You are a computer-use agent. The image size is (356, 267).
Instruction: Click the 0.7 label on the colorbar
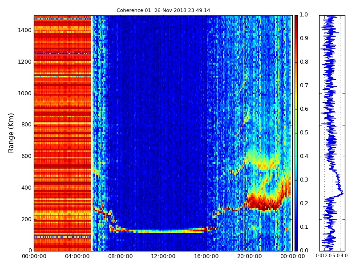(x=304, y=85)
